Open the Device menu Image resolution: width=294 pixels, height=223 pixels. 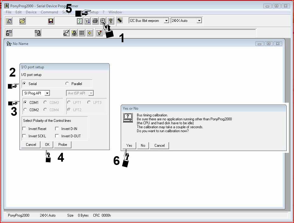31,12
